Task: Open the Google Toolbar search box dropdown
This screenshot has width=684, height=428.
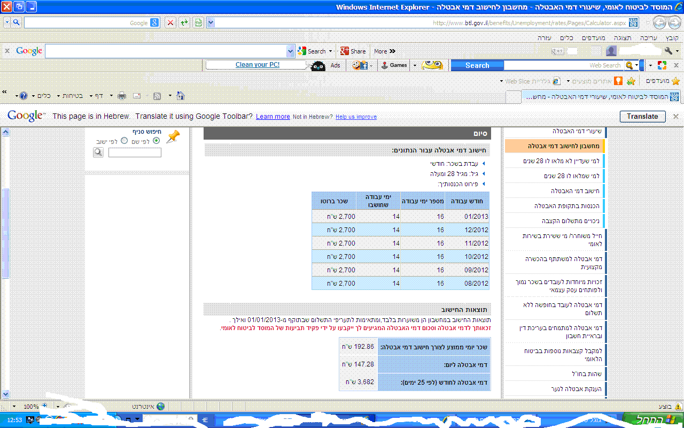Action: point(291,51)
